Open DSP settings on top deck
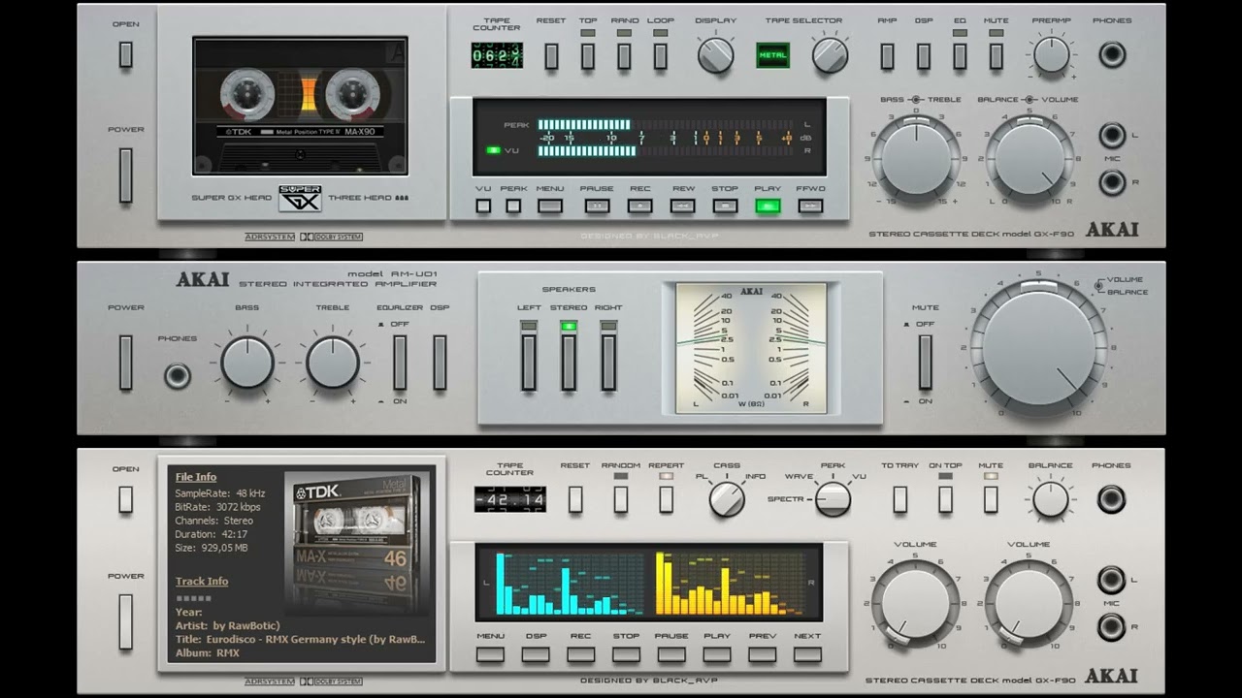This screenshot has width=1242, height=698. pyautogui.click(x=924, y=56)
